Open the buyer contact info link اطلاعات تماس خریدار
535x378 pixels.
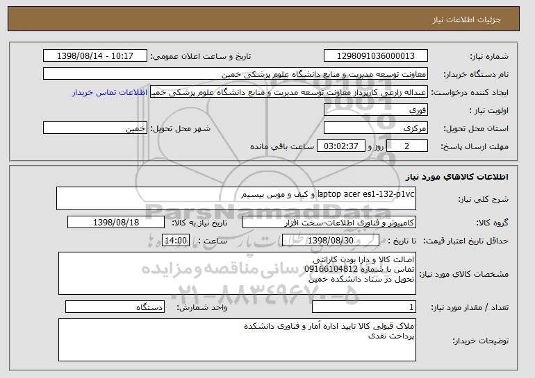coord(110,93)
